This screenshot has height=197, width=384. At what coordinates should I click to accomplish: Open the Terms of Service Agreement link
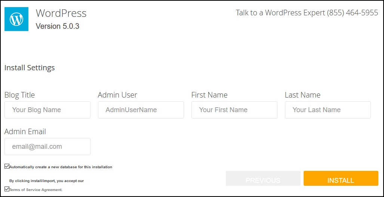[36, 190]
